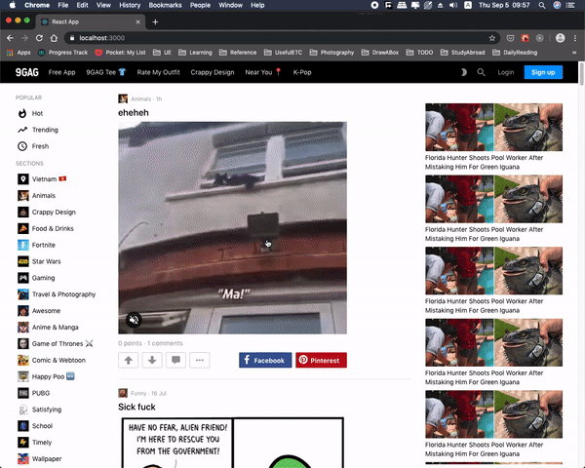Open the Animals section in sidebar
Image resolution: width=585 pixels, height=468 pixels.
(x=36, y=196)
